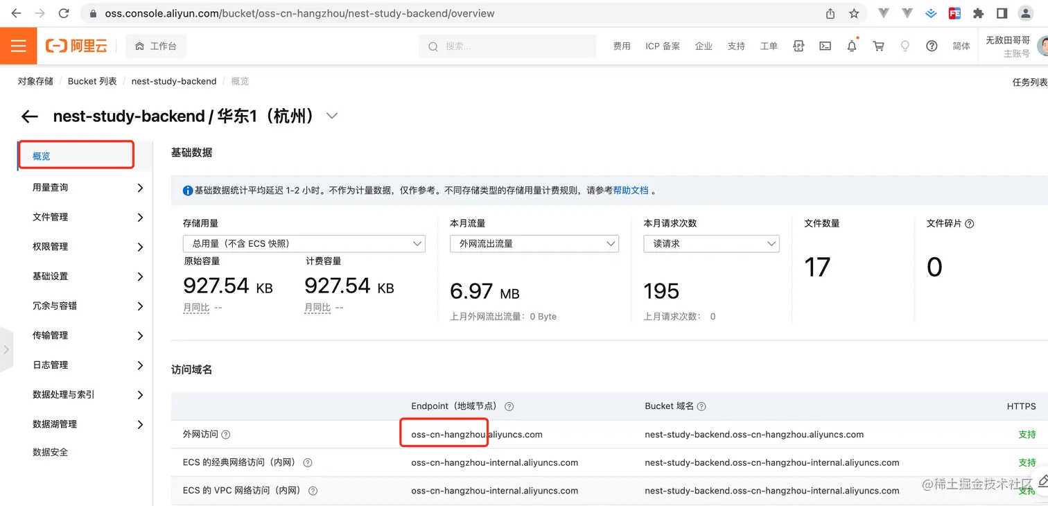
Task: Go to Bucket 列表 breadcrumb
Action: 92,81
